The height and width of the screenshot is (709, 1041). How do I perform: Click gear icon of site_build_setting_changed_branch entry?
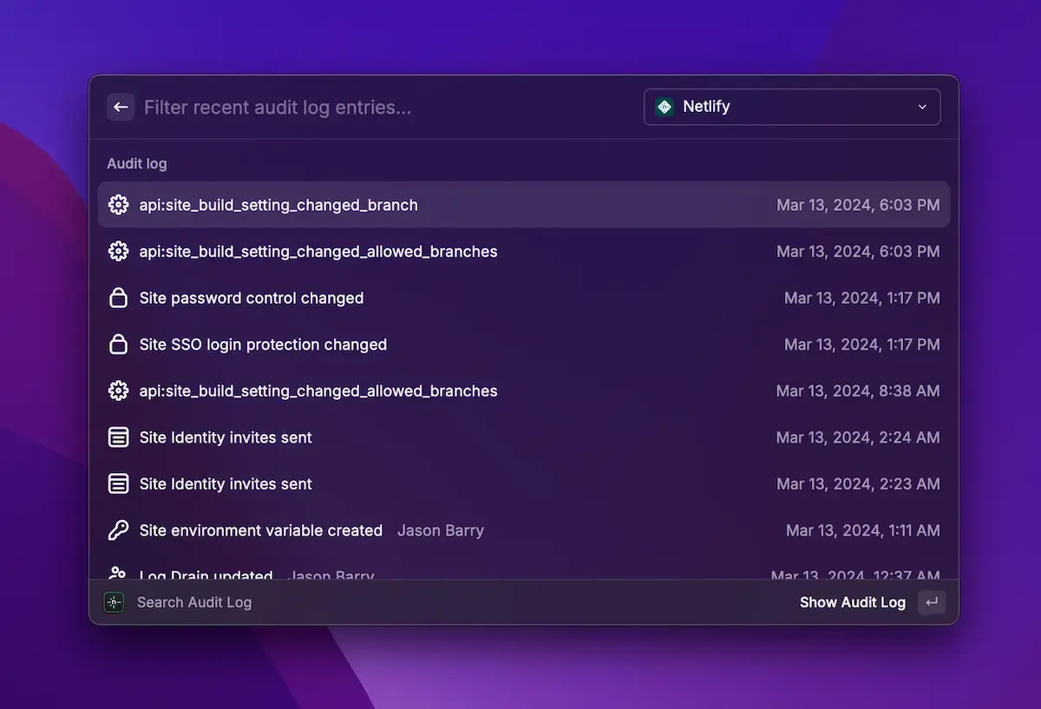tap(118, 205)
